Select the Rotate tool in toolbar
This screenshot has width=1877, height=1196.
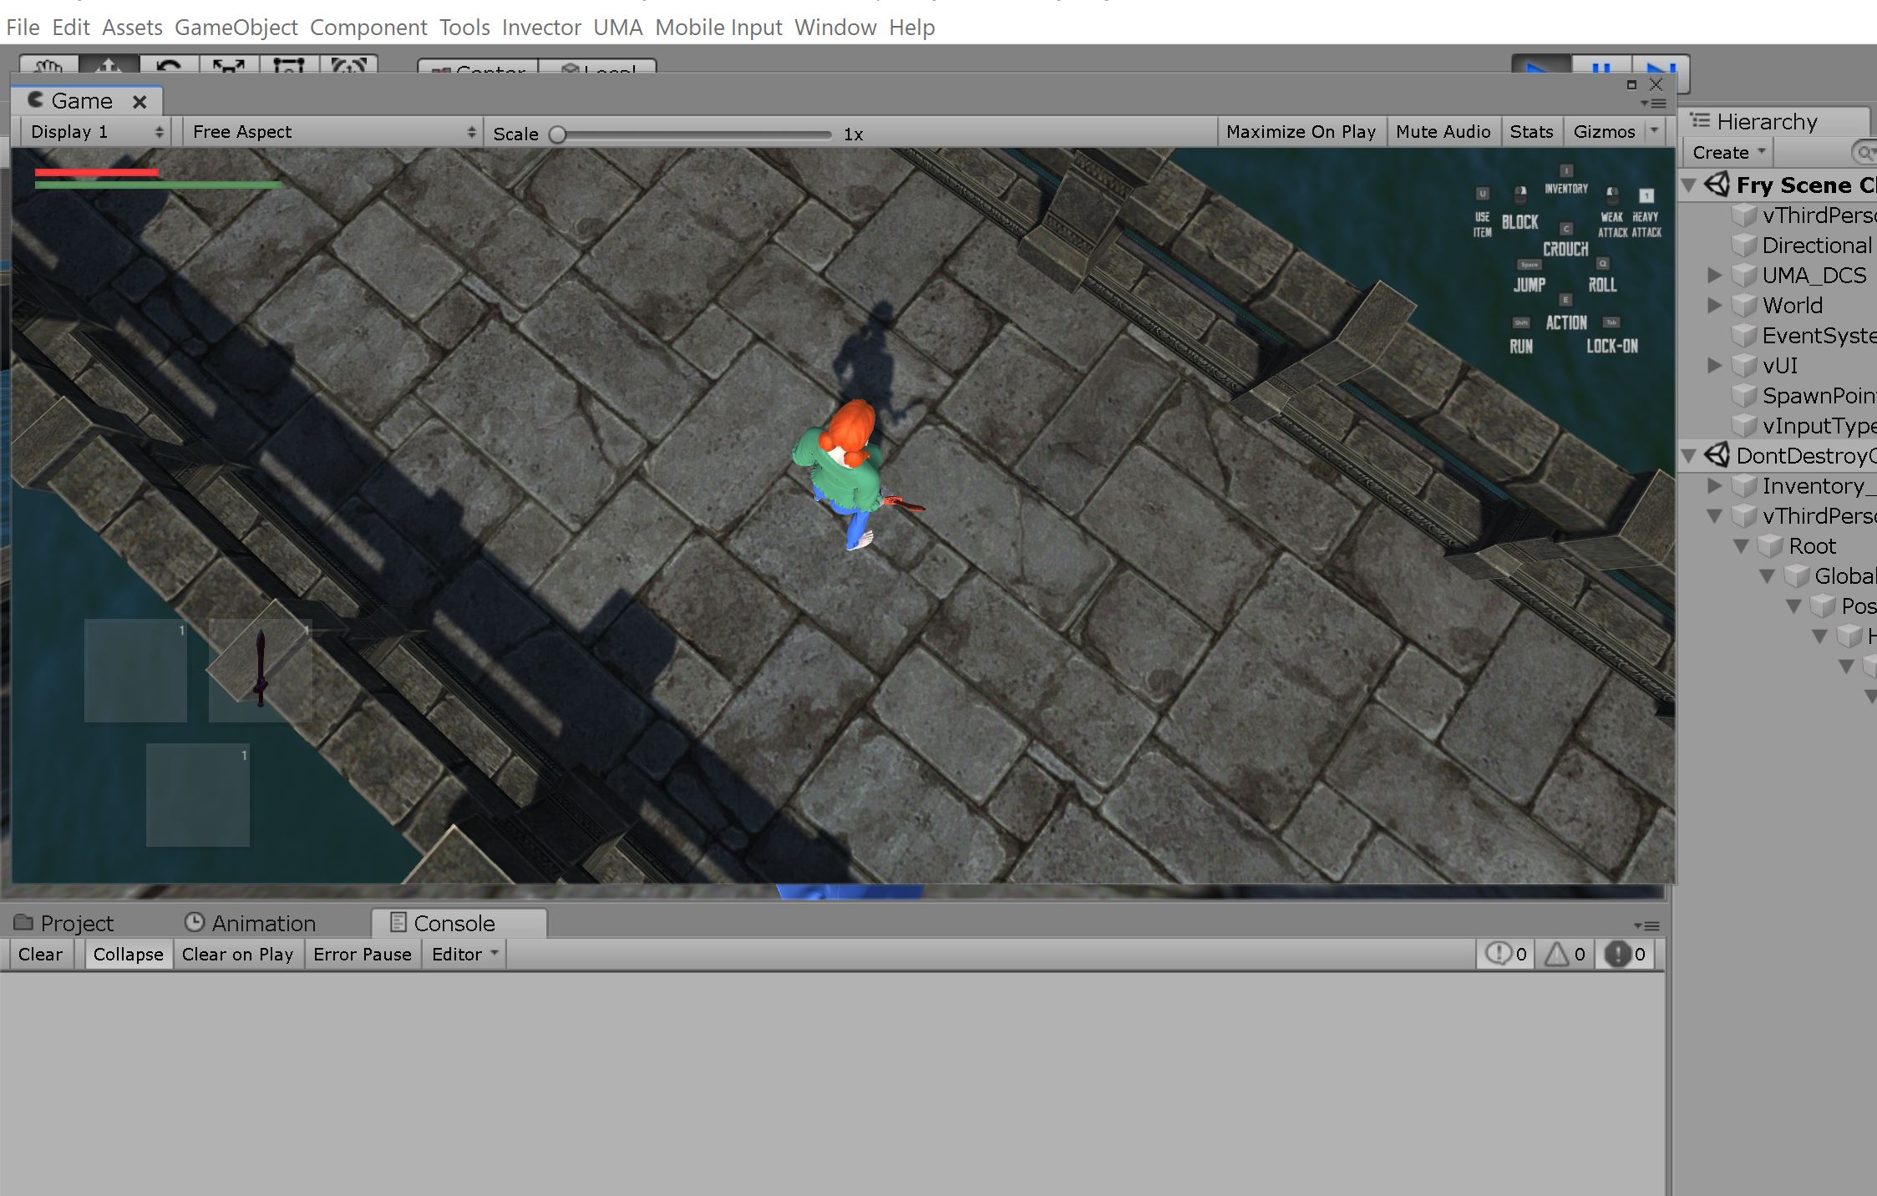click(x=170, y=64)
